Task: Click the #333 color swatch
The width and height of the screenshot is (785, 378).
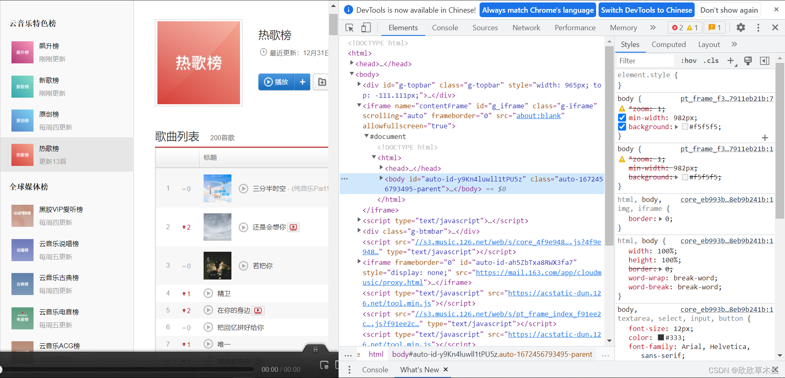Action: pos(661,338)
